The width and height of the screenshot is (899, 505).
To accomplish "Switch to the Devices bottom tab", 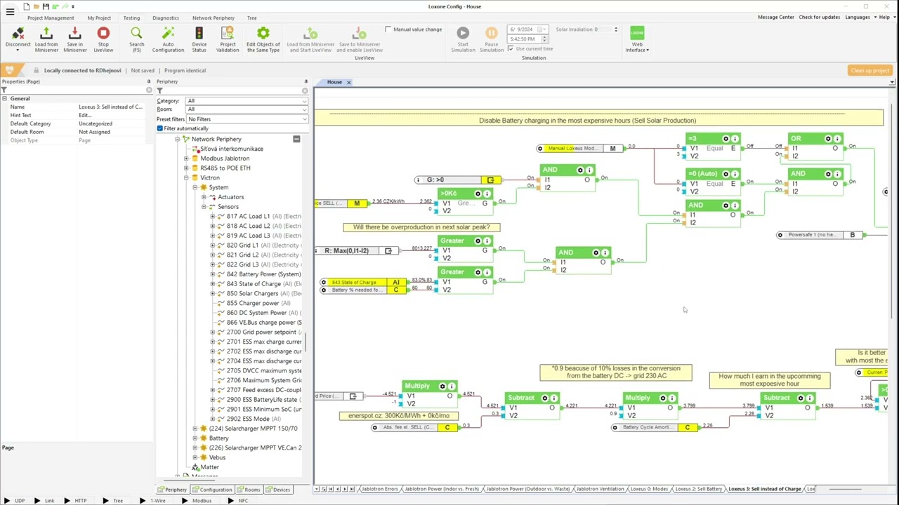I will [278, 490].
